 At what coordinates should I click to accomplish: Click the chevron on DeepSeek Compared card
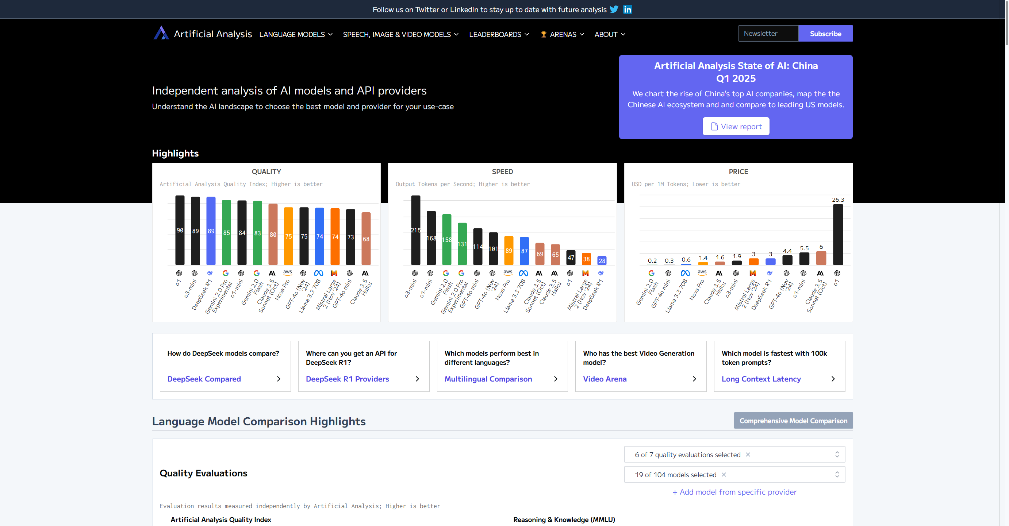coord(279,379)
